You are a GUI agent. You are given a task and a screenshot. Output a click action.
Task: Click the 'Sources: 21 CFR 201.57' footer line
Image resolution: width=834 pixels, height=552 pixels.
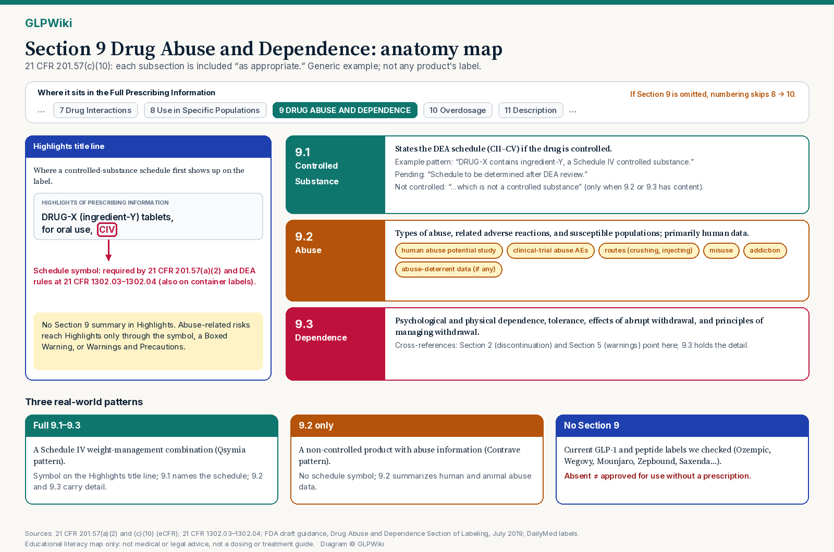coord(302,534)
